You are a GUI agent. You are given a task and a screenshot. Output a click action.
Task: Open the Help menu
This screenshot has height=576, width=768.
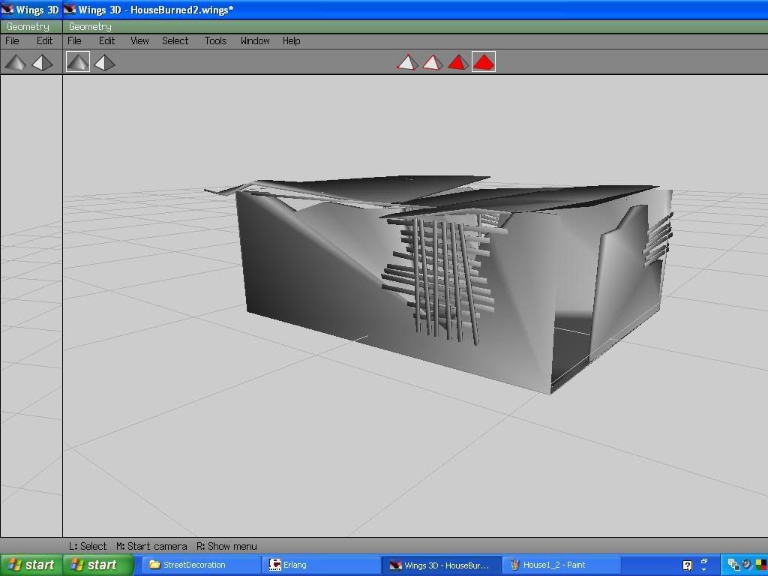(x=291, y=40)
